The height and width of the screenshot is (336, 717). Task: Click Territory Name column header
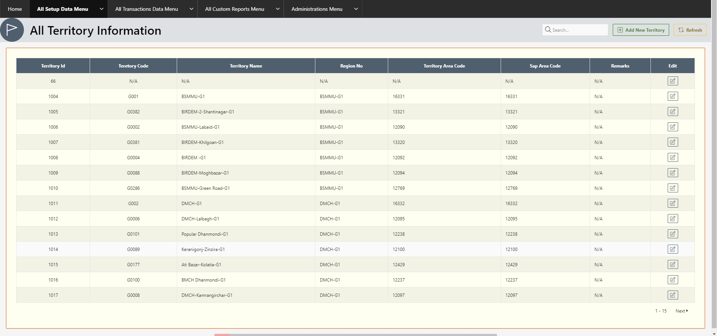tap(246, 66)
